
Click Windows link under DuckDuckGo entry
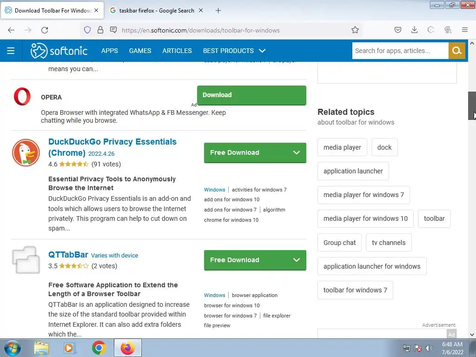215,190
